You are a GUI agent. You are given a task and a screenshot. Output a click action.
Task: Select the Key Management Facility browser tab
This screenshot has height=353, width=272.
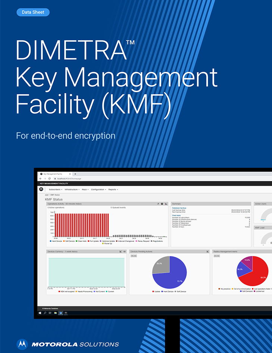pos(55,174)
